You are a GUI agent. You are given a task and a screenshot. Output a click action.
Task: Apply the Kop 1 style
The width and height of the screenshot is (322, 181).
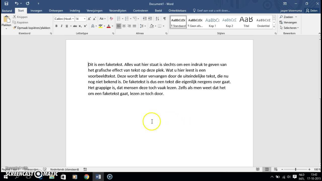click(x=212, y=22)
